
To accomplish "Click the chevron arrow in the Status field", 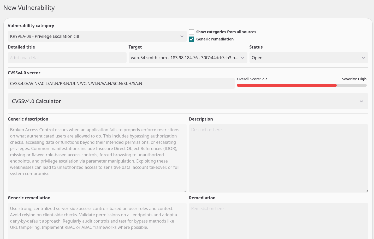I will coord(363,58).
